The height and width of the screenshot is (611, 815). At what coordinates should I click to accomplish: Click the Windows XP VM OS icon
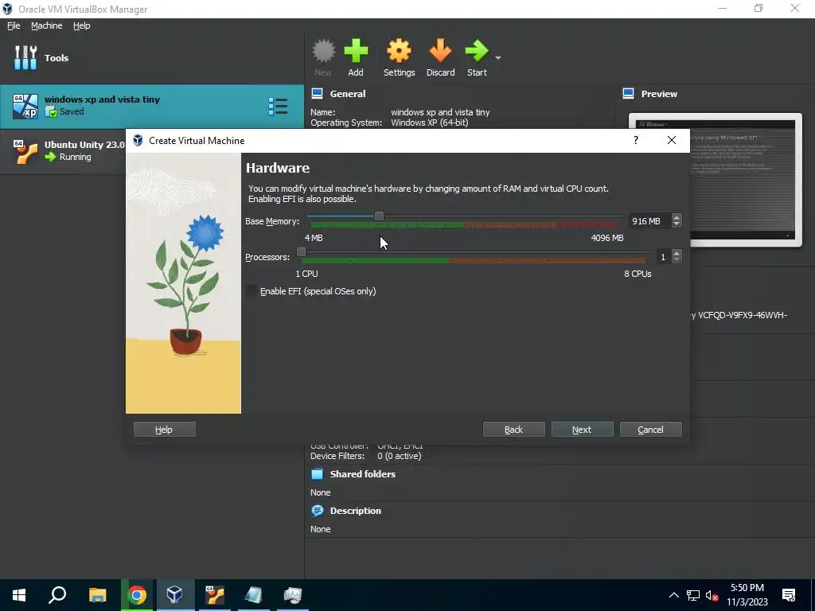(25, 106)
